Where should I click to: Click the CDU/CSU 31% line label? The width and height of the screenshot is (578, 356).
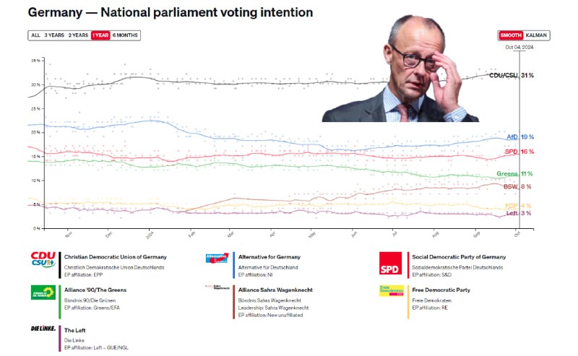[512, 75]
